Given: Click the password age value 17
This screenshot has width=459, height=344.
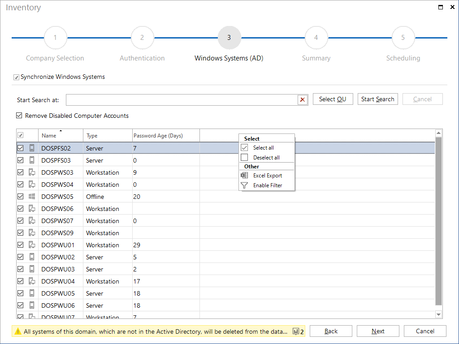Looking at the screenshot, I should tap(137, 281).
